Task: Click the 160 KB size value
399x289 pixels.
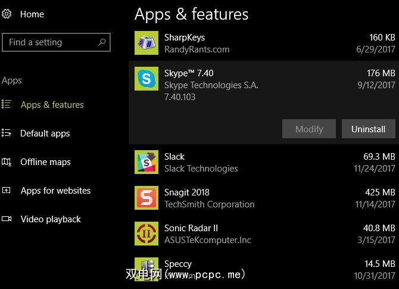Action: [x=382, y=38]
